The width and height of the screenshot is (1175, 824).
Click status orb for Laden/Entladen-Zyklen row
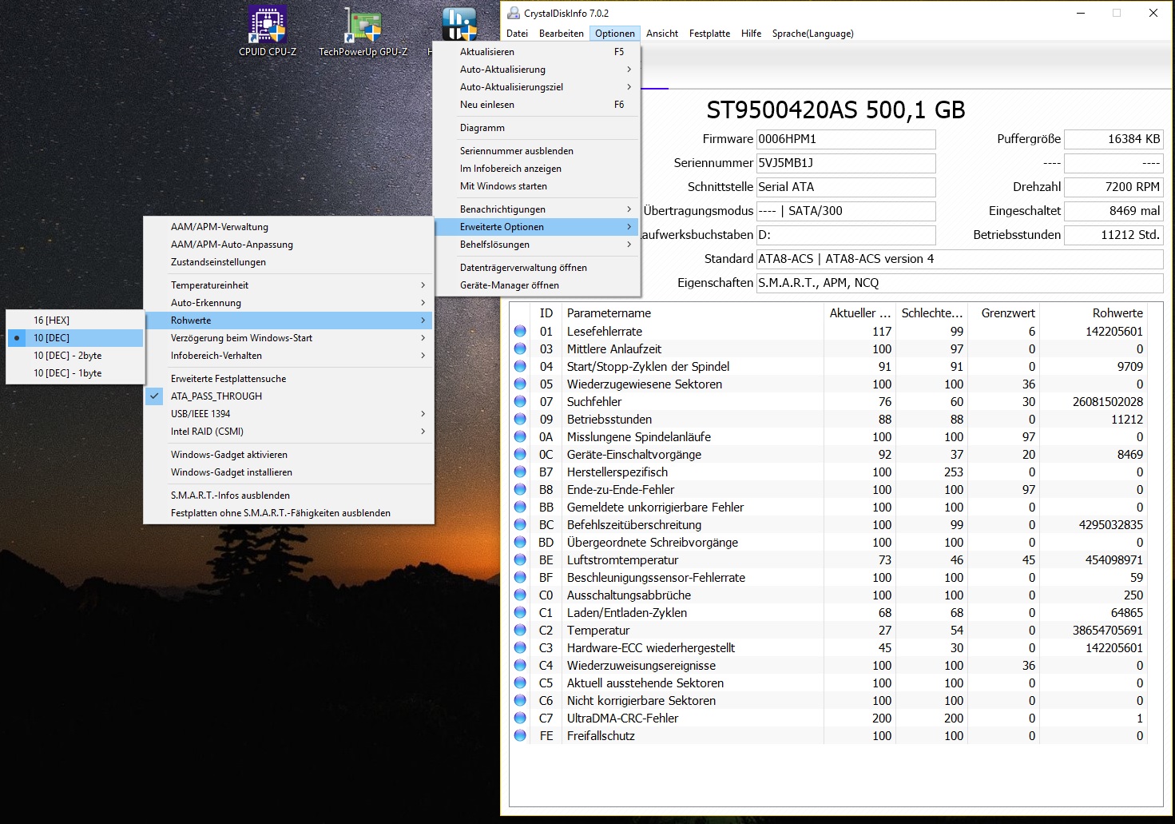520,612
